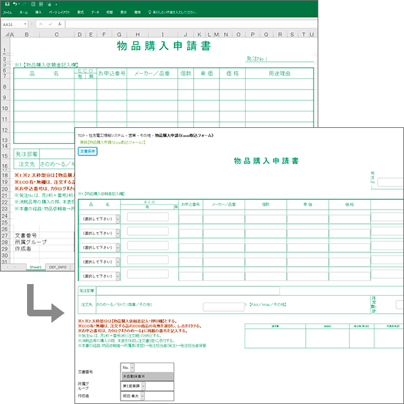
Task: Click the first row お申込番号 field
Action: [190, 219]
